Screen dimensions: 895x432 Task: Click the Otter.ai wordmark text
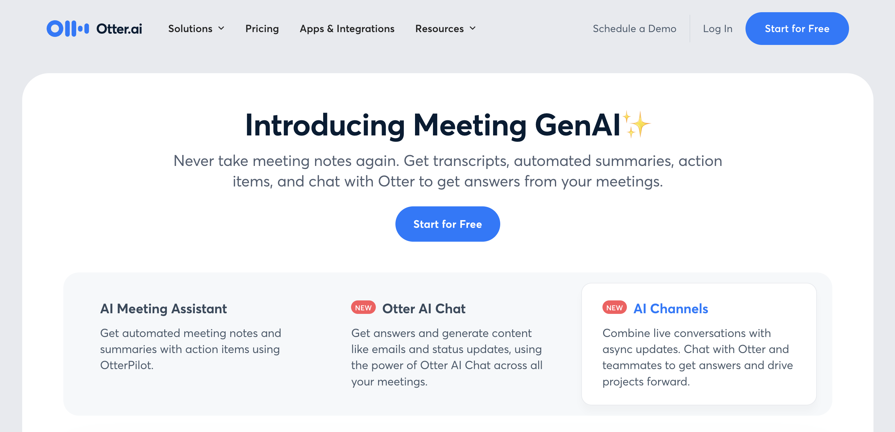[119, 29]
